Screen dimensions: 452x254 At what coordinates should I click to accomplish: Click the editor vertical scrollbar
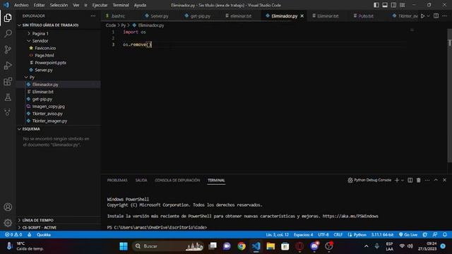[450, 95]
